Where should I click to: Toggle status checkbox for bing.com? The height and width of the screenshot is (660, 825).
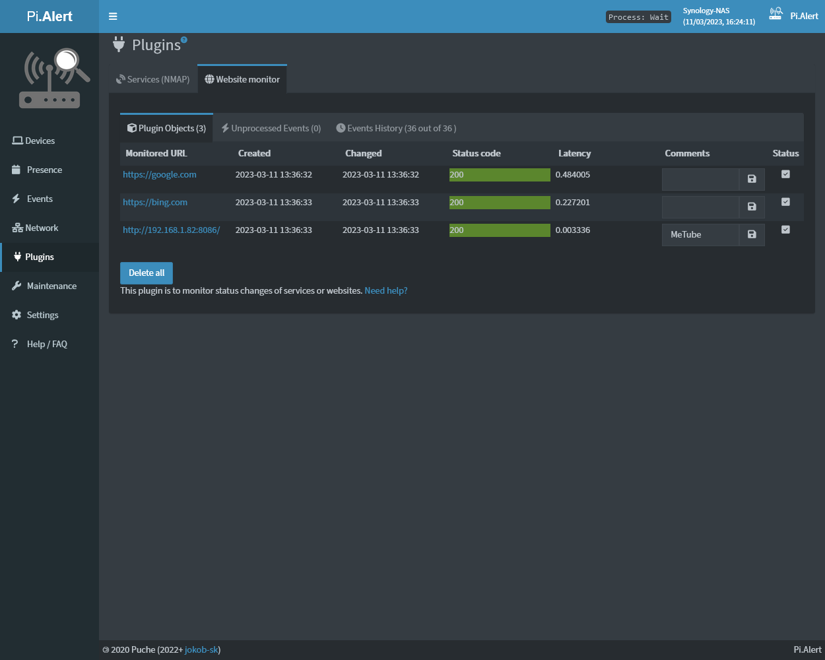(x=785, y=202)
